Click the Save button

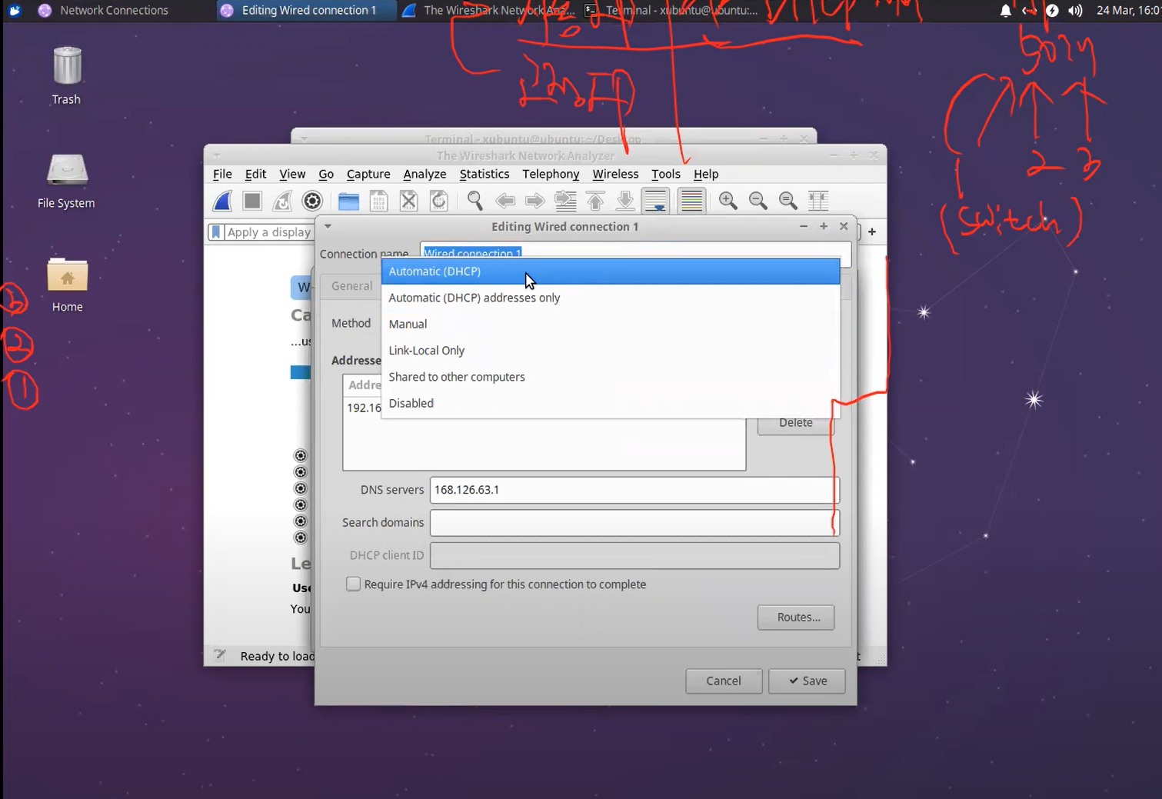pyautogui.click(x=807, y=681)
